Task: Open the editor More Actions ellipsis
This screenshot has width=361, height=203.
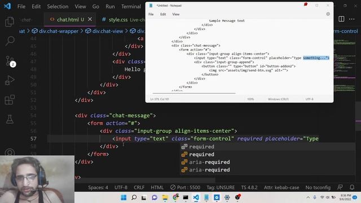Action: pos(352,19)
